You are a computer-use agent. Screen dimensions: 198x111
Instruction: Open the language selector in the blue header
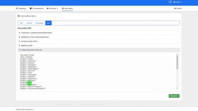[178, 2]
